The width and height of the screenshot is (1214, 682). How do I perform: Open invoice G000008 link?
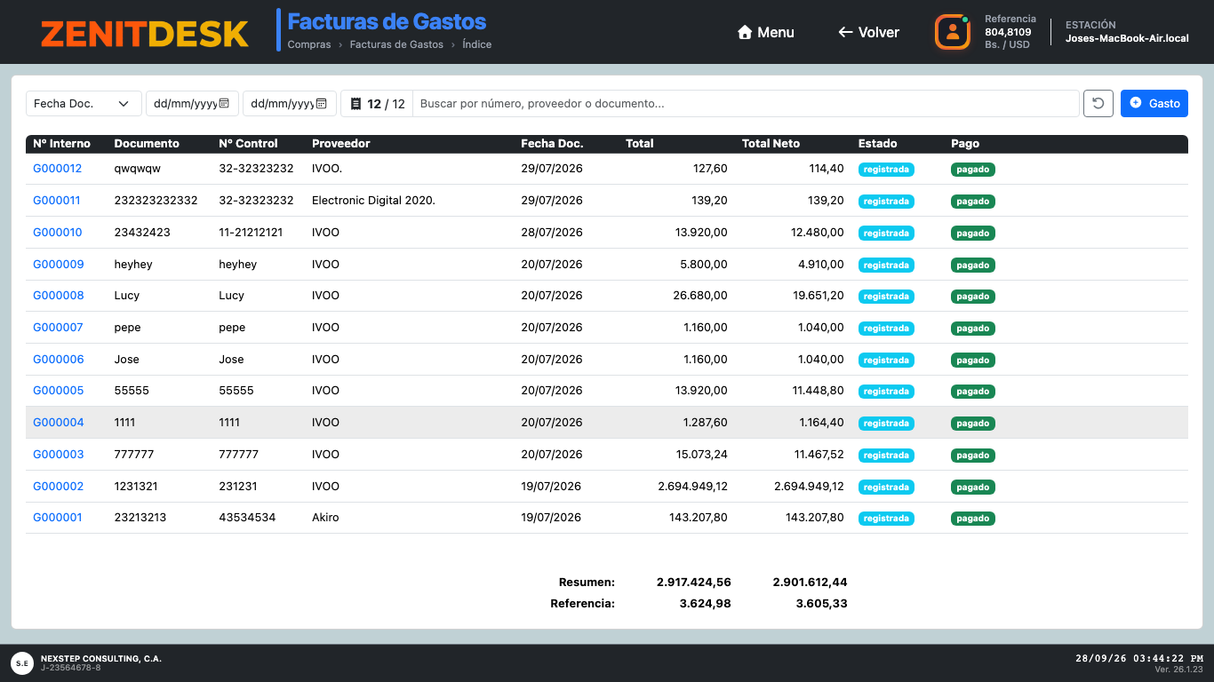[59, 296]
